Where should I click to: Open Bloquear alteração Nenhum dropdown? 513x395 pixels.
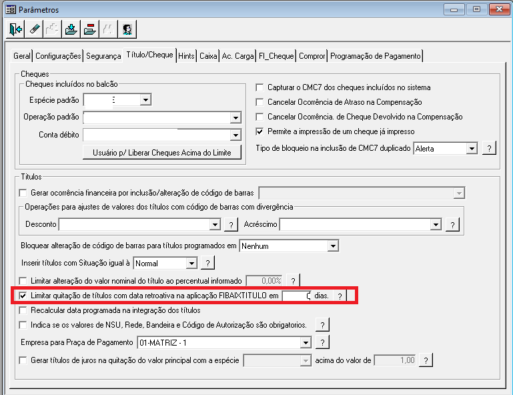coord(333,246)
